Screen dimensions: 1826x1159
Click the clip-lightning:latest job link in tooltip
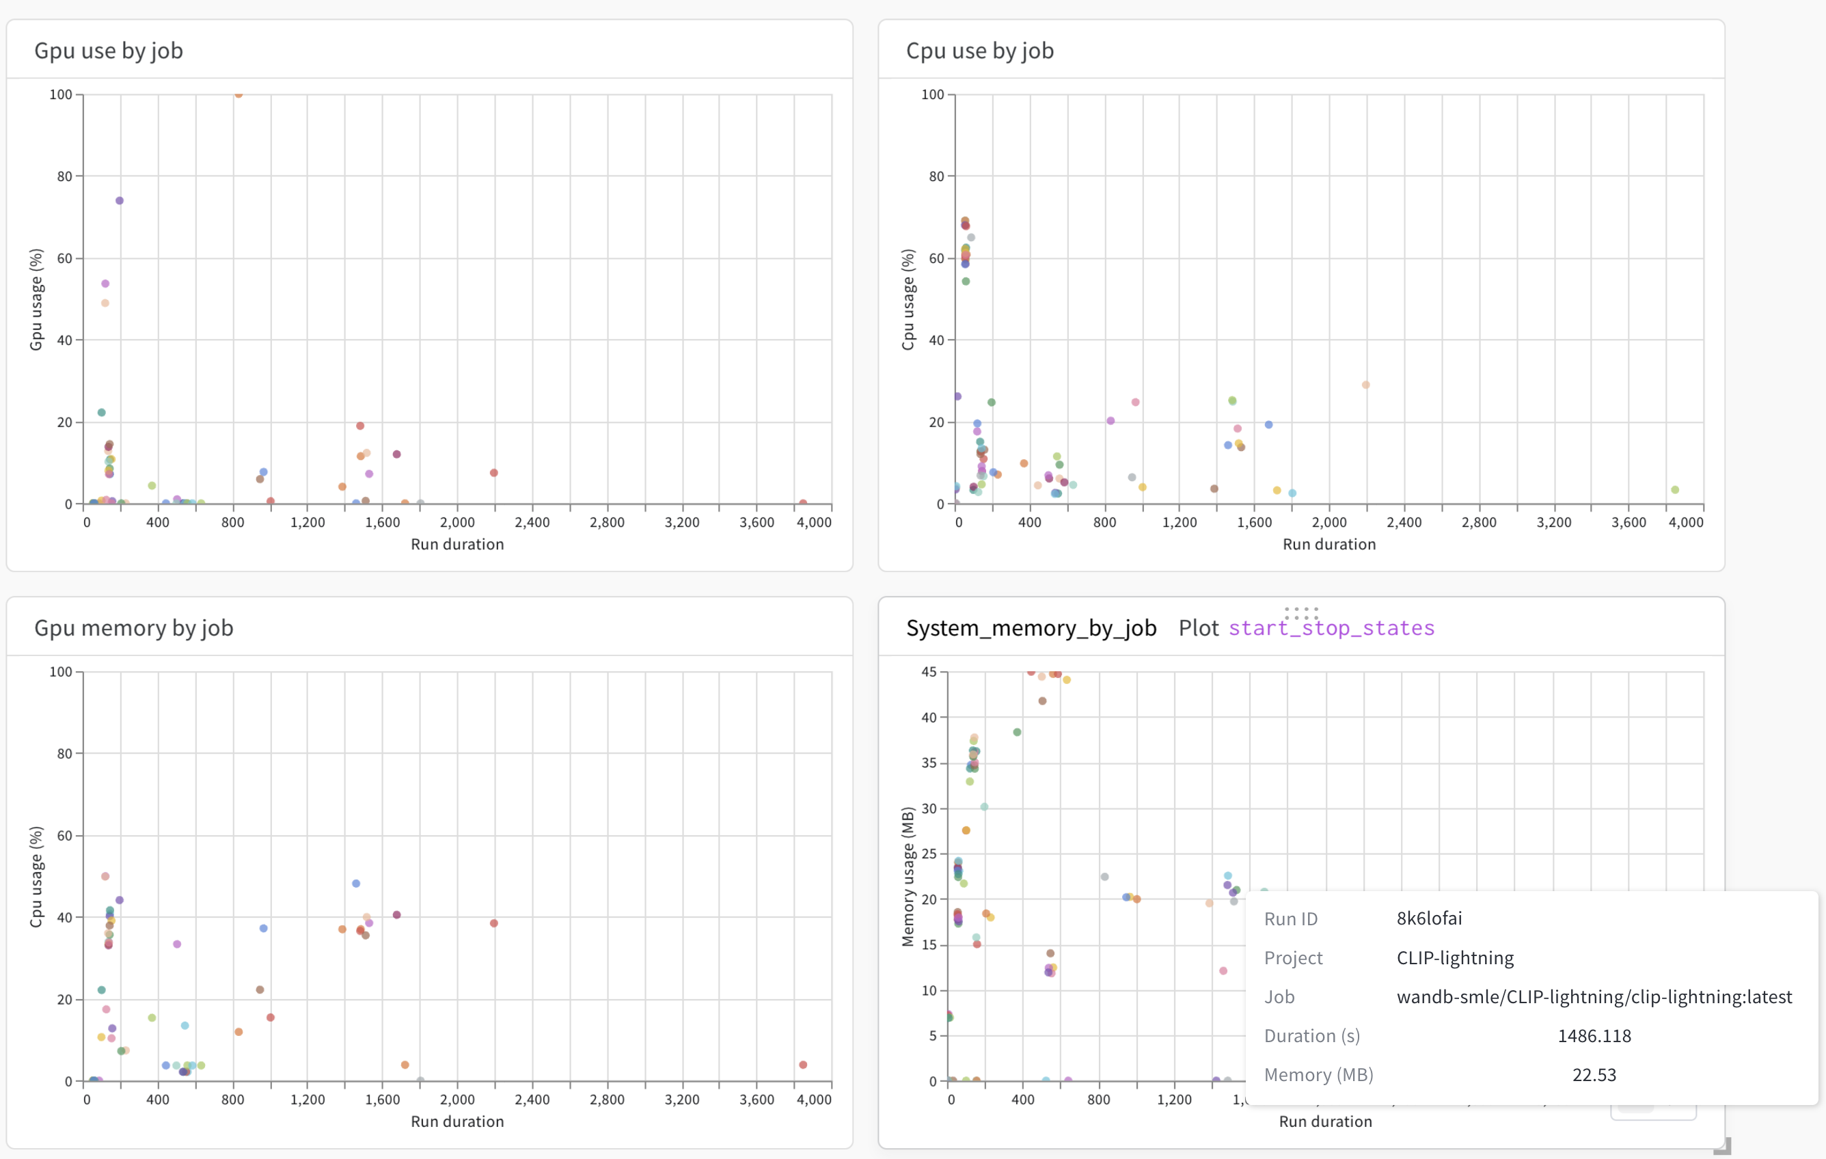tap(1595, 996)
